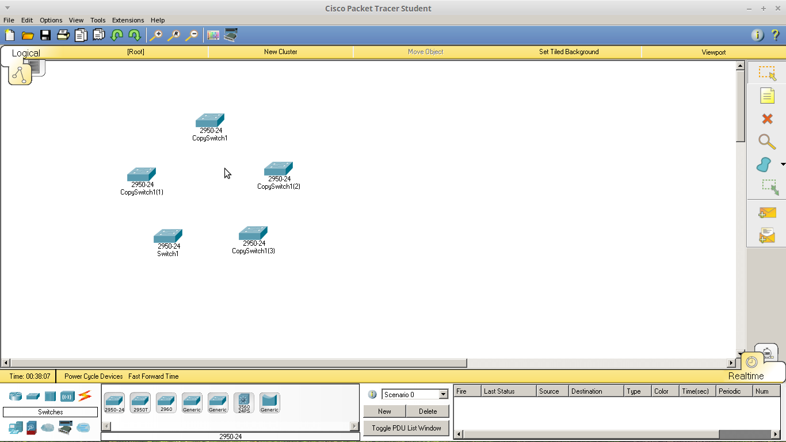Select the Hubs device category
Image resolution: width=786 pixels, height=442 pixels.
click(50, 396)
